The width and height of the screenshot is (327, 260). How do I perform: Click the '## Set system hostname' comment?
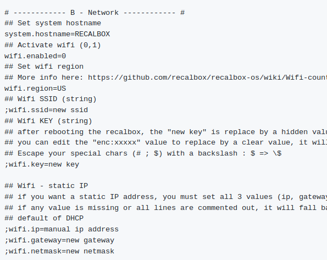[x=53, y=23]
